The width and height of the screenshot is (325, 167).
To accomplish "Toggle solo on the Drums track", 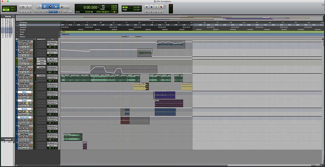I will tap(27, 112).
